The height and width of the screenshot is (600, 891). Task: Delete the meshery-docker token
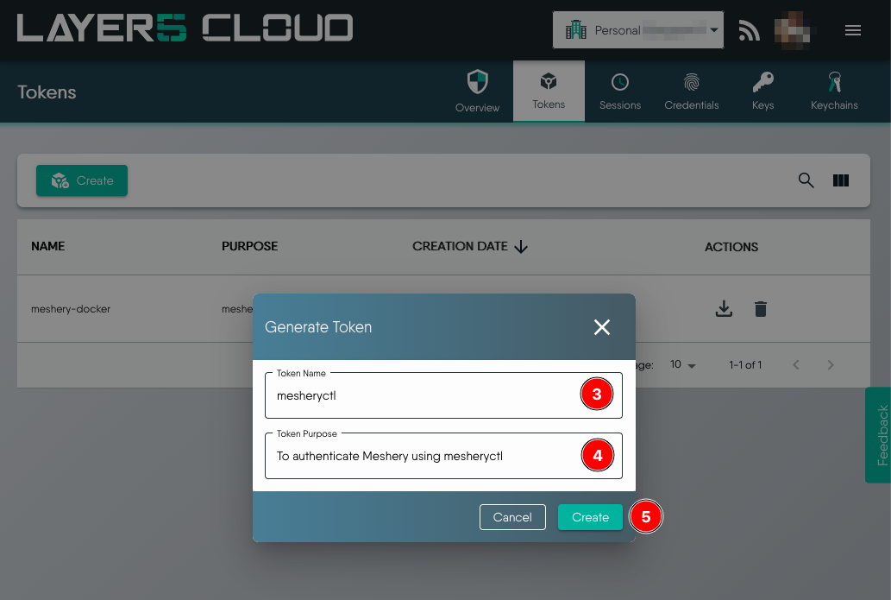coord(760,309)
